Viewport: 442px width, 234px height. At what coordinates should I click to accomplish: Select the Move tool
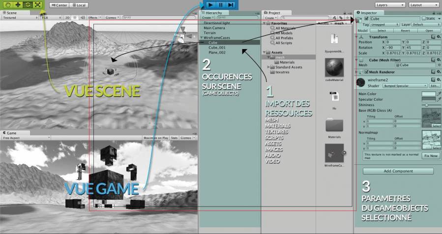[17, 4]
